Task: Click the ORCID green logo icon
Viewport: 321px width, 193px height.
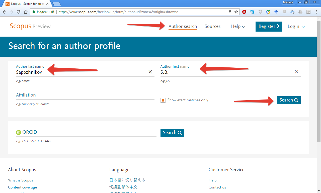Action: tap(19, 132)
